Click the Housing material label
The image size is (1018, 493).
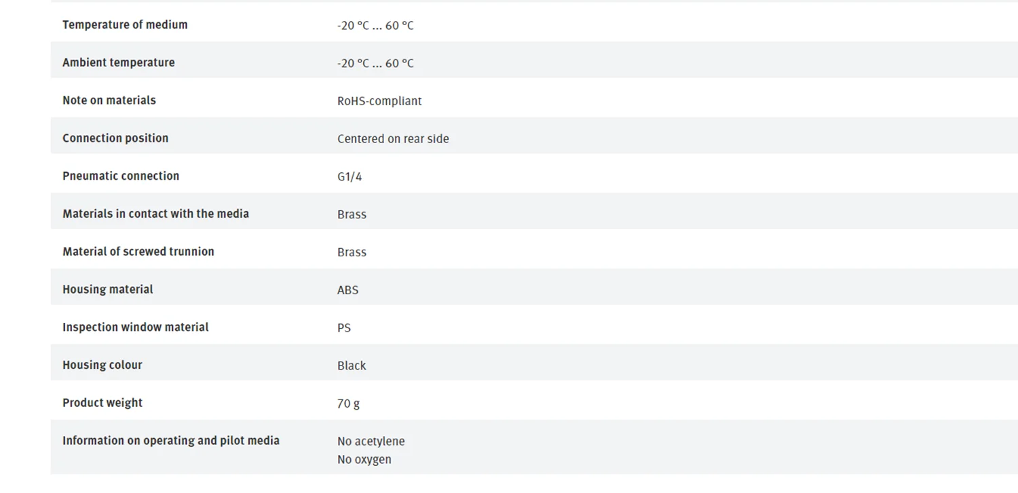[x=108, y=290]
